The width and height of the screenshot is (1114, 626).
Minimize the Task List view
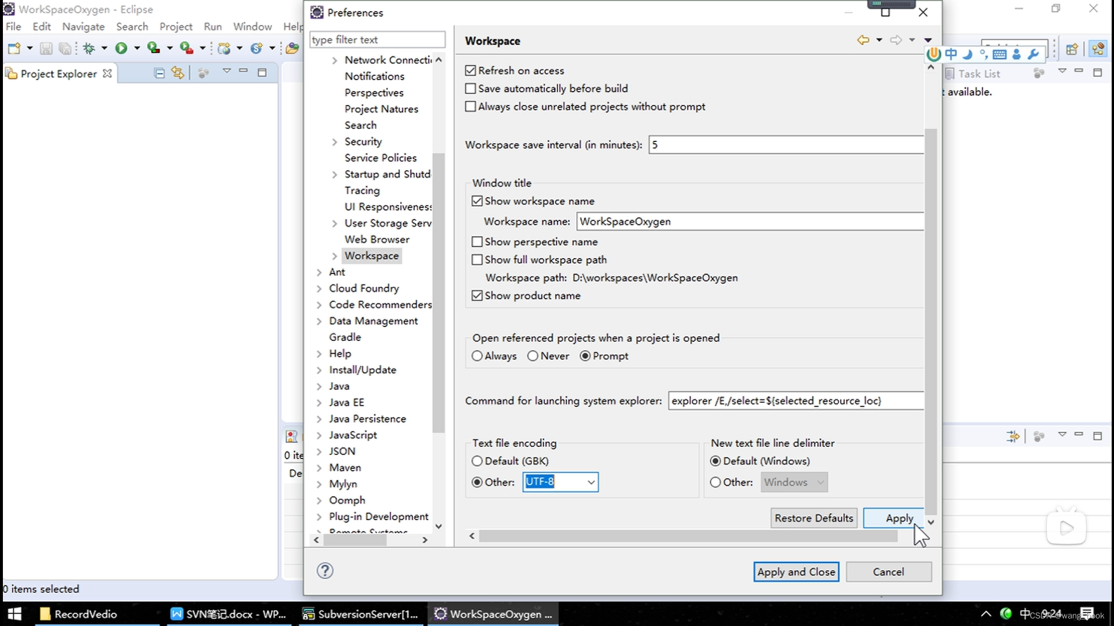1079,71
